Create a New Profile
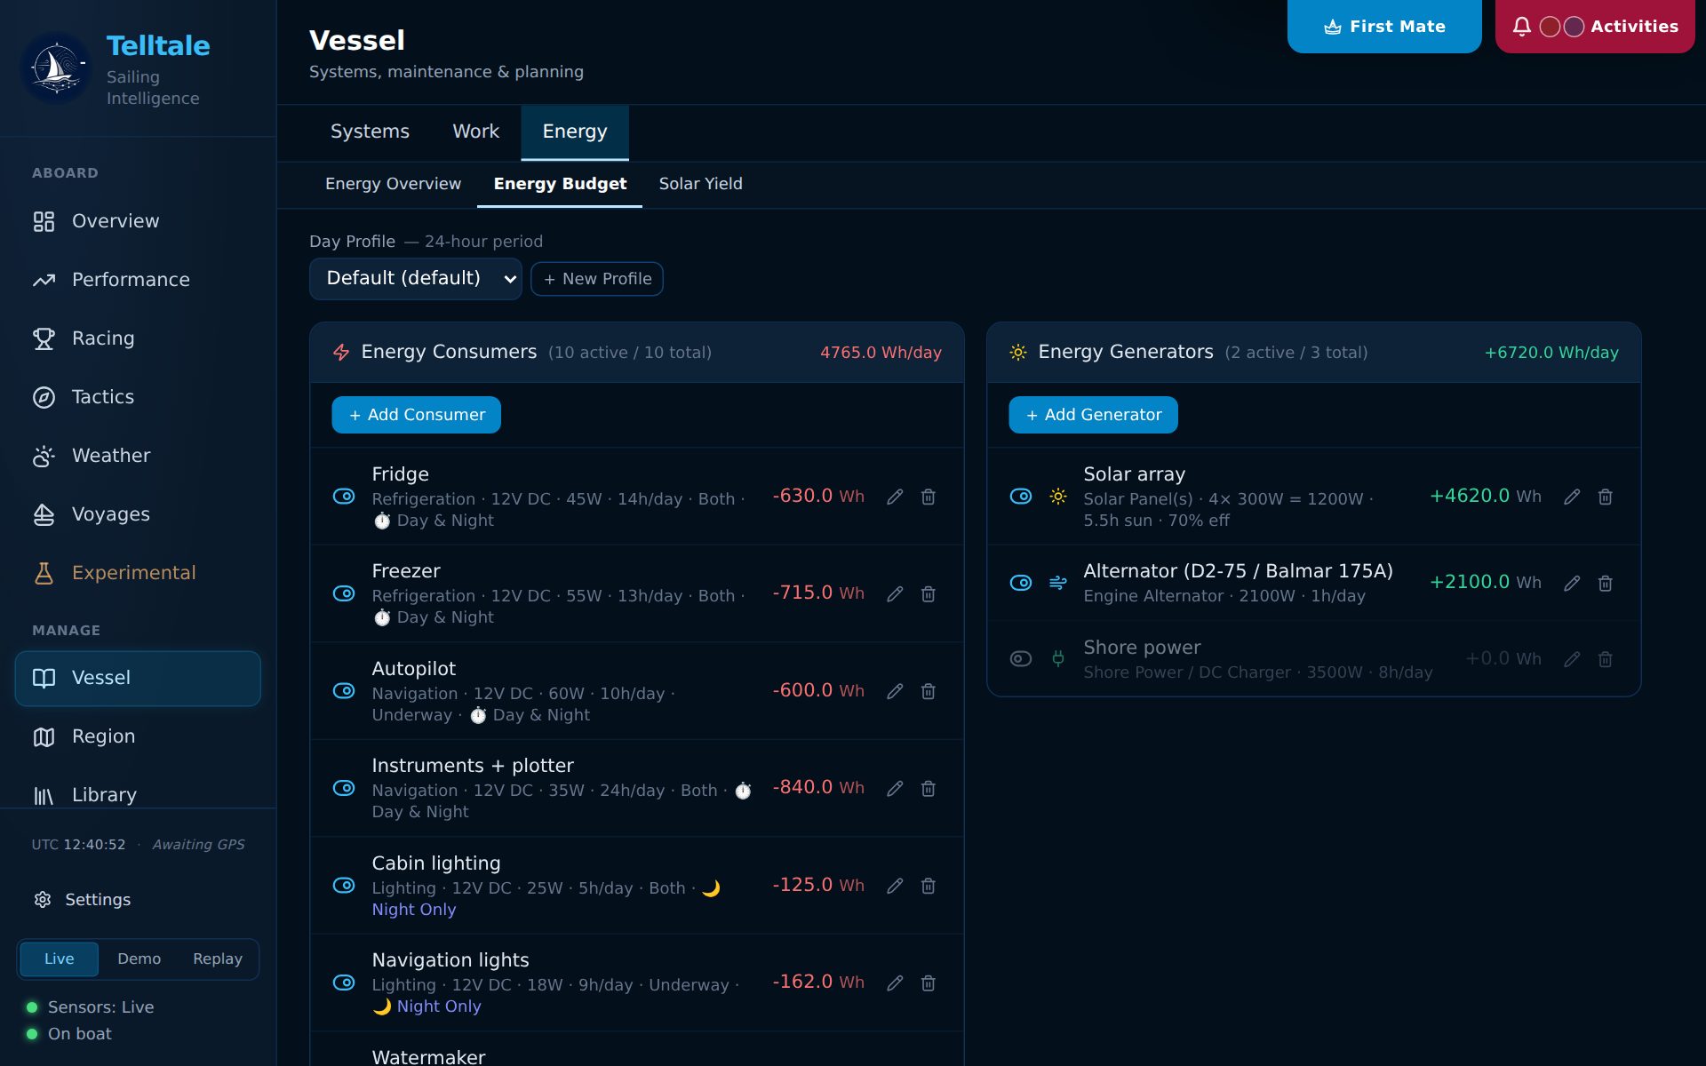 [597, 279]
